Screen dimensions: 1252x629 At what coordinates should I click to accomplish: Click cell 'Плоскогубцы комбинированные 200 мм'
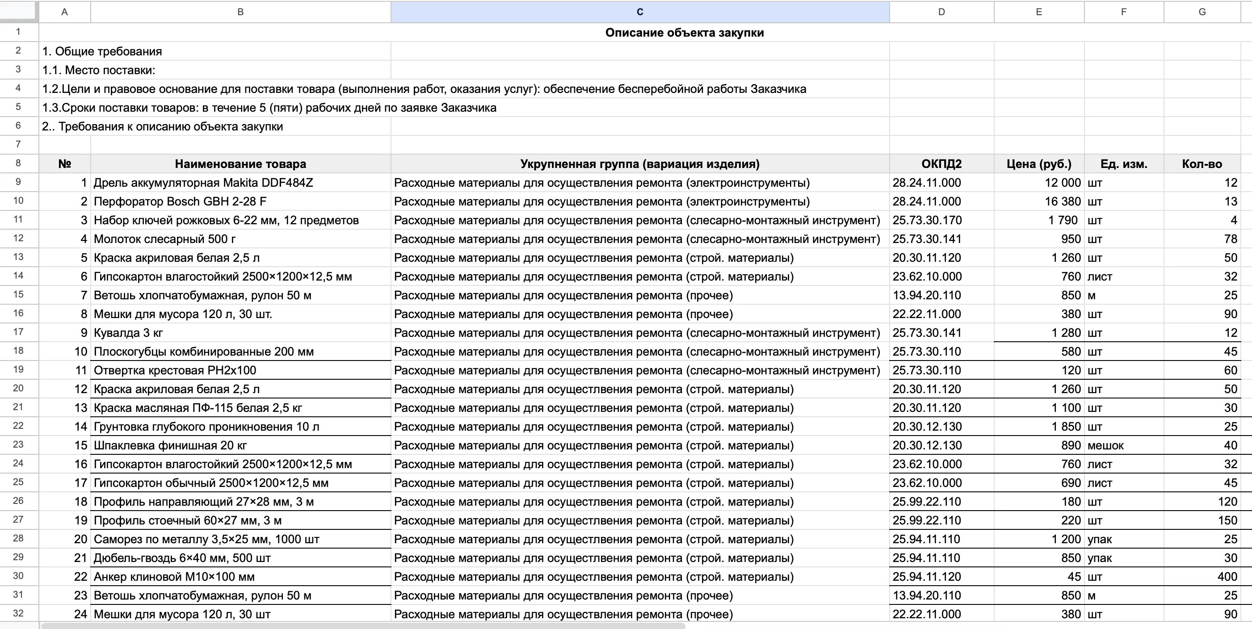(x=240, y=352)
